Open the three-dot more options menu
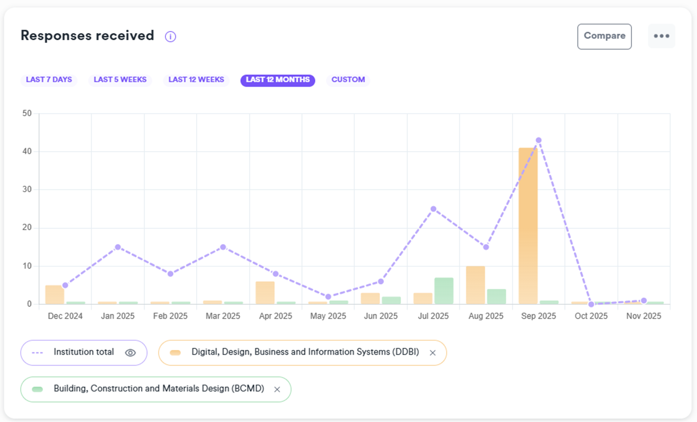Image resolution: width=697 pixels, height=422 pixels. click(661, 36)
